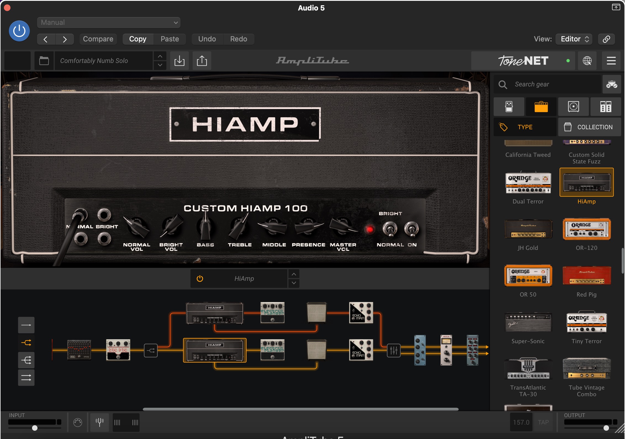625x439 pixels.
Task: Choose the two-path split signal chain layout
Action: (x=26, y=343)
